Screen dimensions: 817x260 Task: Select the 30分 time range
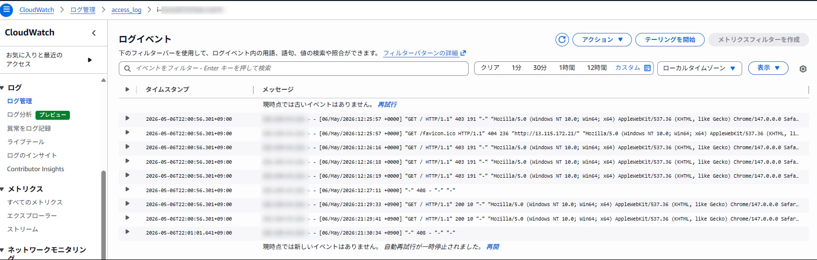click(x=540, y=68)
